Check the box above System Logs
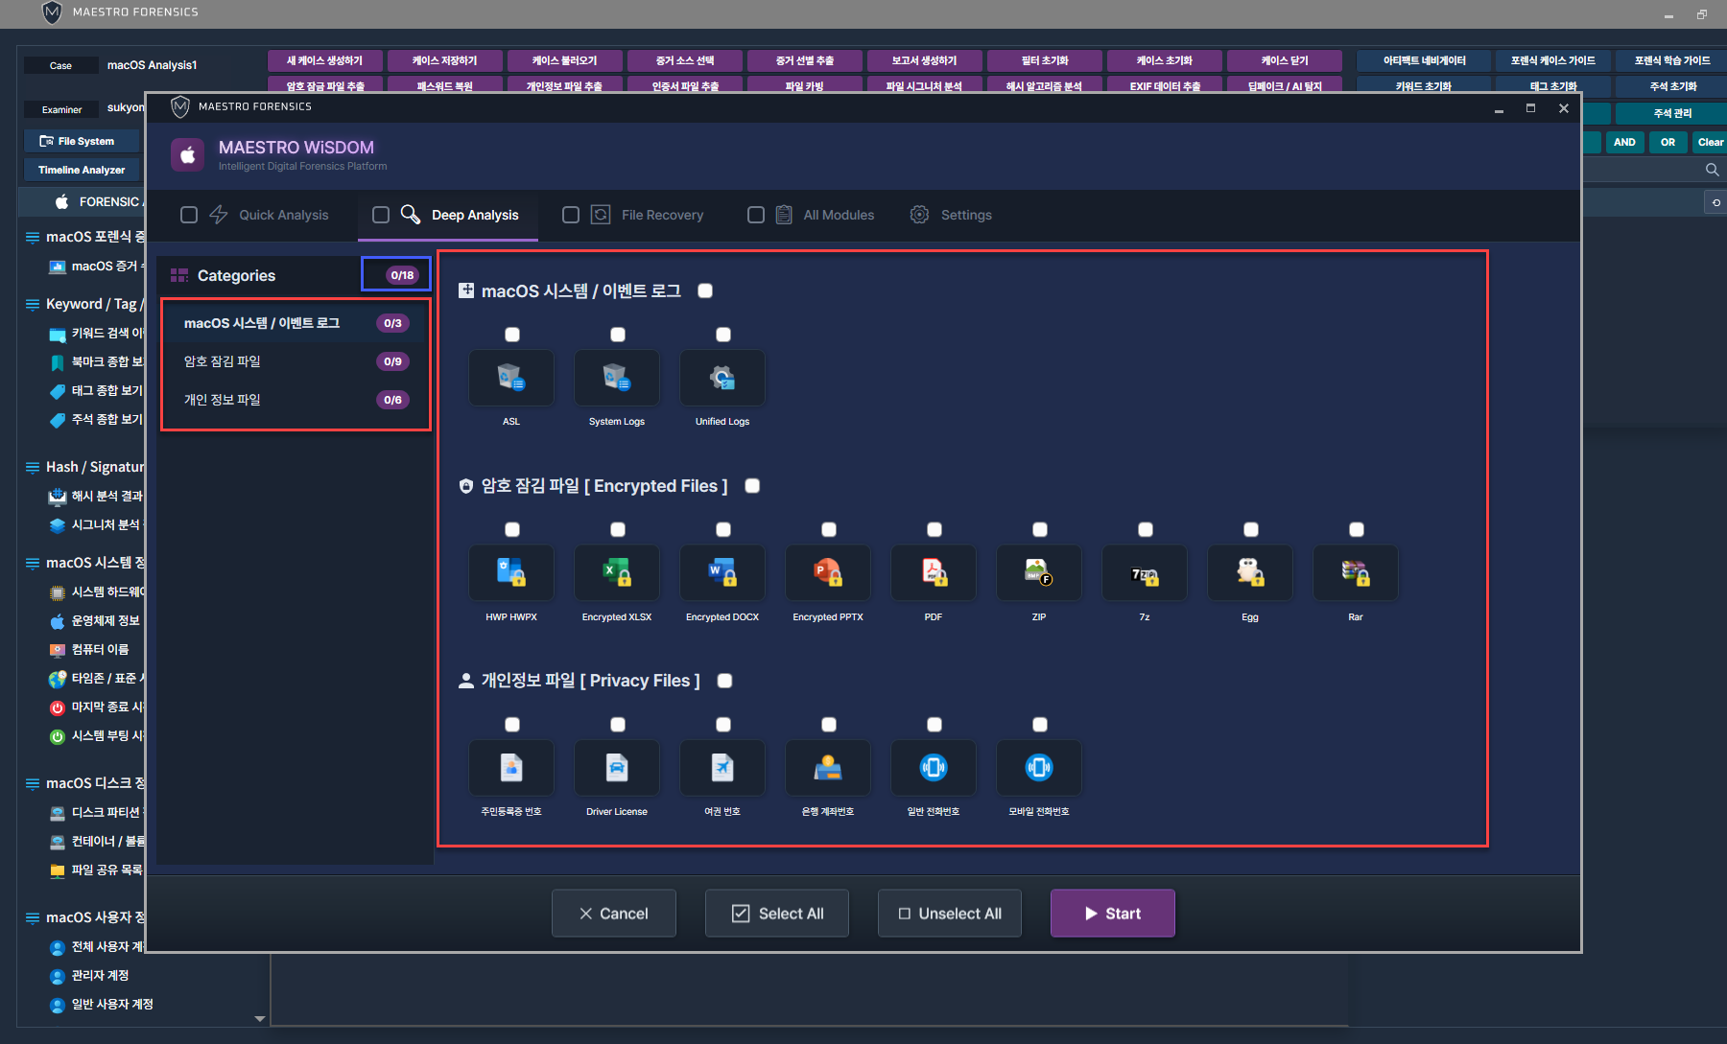 coord(618,335)
